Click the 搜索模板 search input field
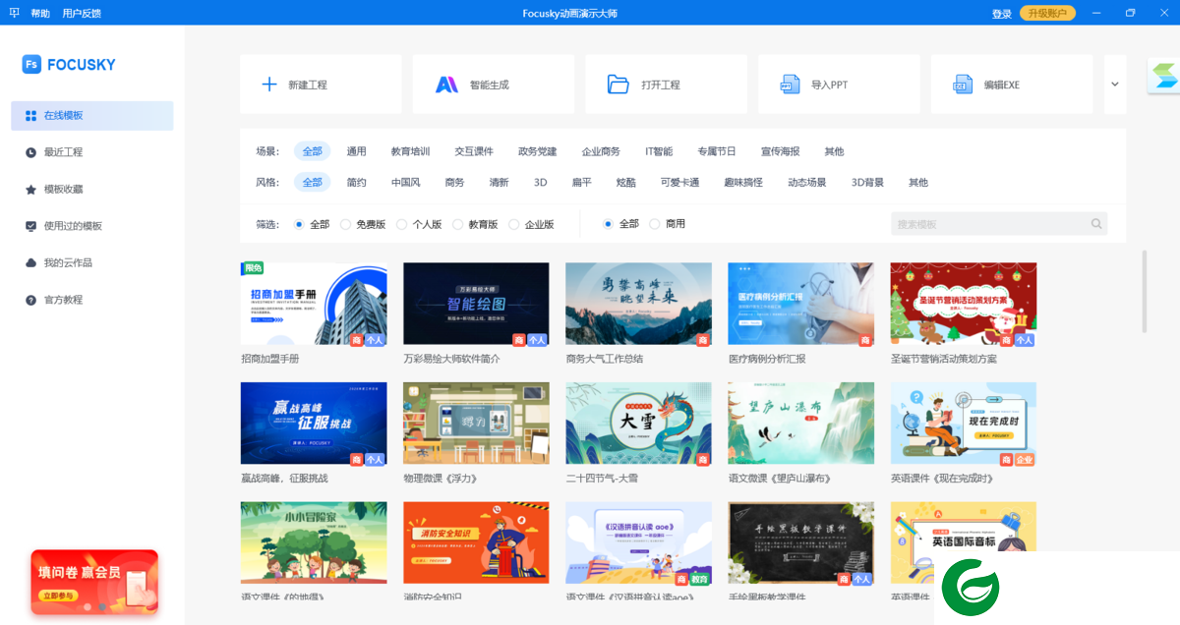The image size is (1180, 625). [999, 224]
